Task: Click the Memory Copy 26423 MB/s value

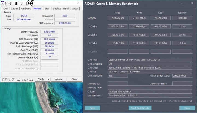Action: (161, 18)
